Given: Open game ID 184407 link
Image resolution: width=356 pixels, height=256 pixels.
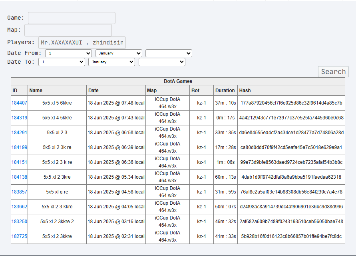Looking at the screenshot, I should [19, 103].
